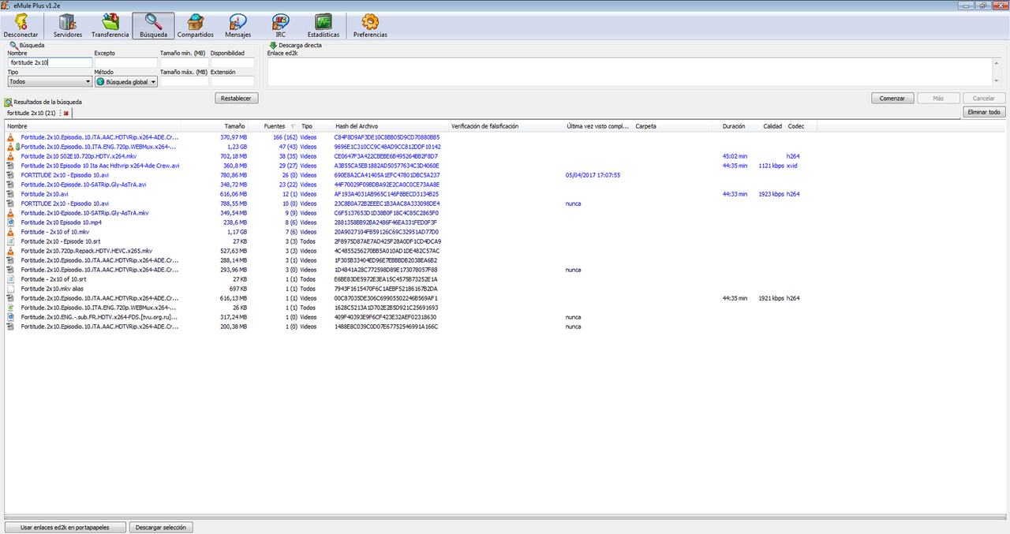Click the Comenzar search button

tap(892, 99)
